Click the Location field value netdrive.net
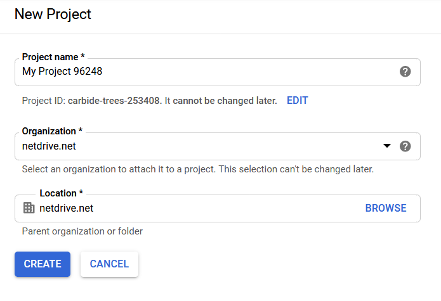The height and width of the screenshot is (301, 441). pos(67,208)
